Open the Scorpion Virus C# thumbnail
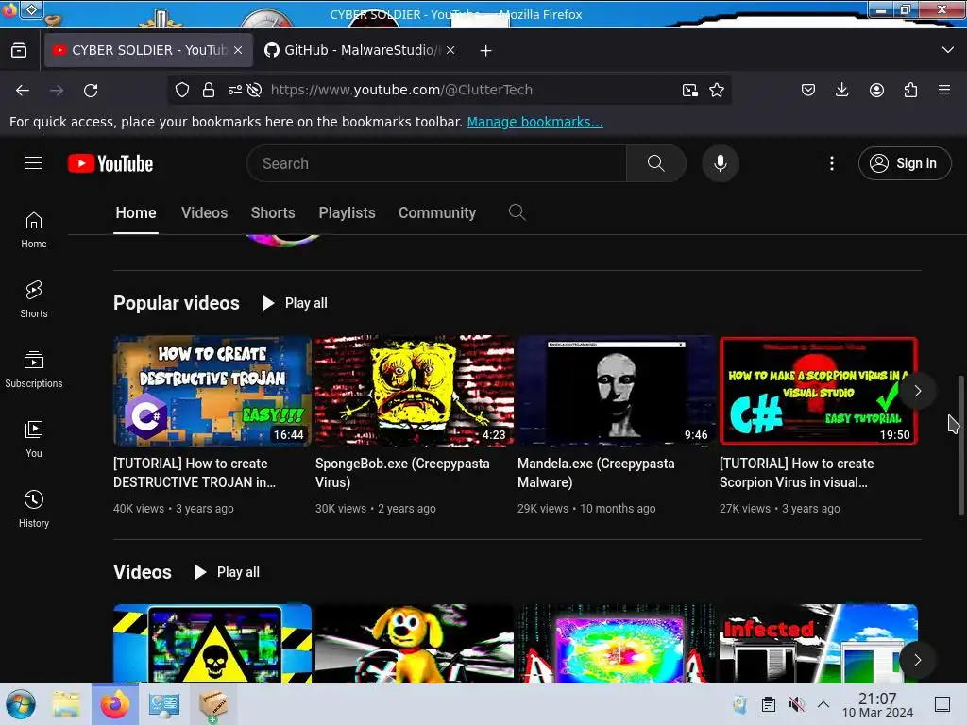Screen dimensions: 967x725 point(819,391)
